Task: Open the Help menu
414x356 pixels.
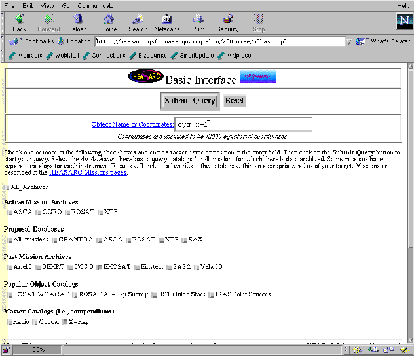Action: tap(403, 5)
